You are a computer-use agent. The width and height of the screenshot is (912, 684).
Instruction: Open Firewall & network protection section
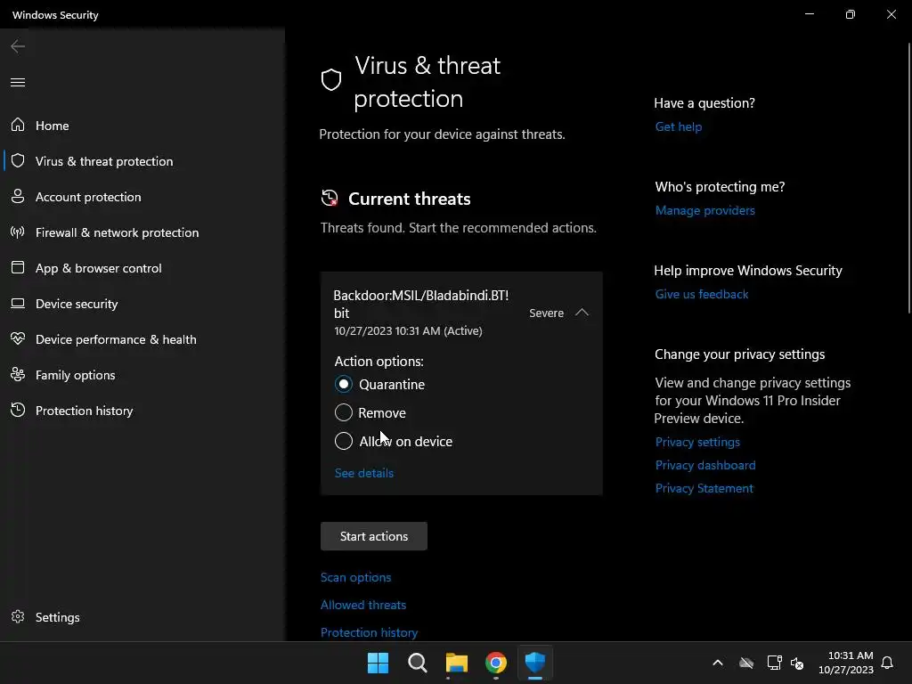tap(117, 232)
